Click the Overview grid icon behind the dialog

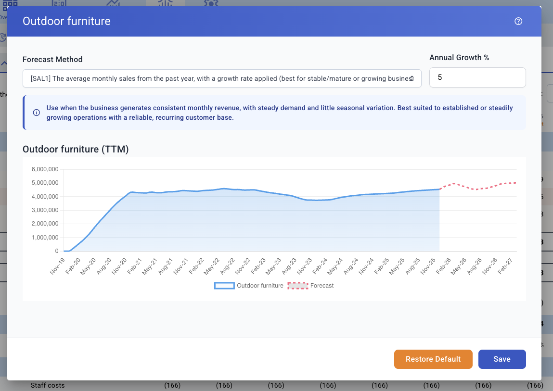(10, 2)
